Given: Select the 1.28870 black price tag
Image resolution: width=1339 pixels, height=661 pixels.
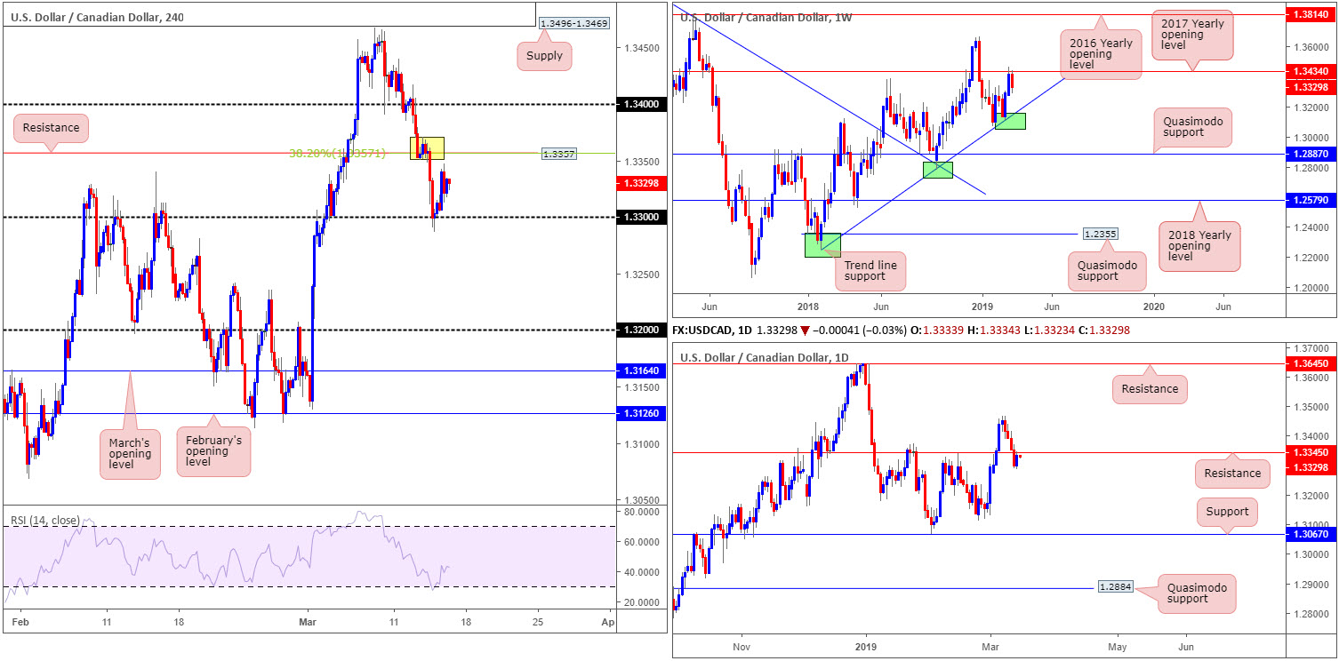Looking at the screenshot, I should click(1312, 154).
